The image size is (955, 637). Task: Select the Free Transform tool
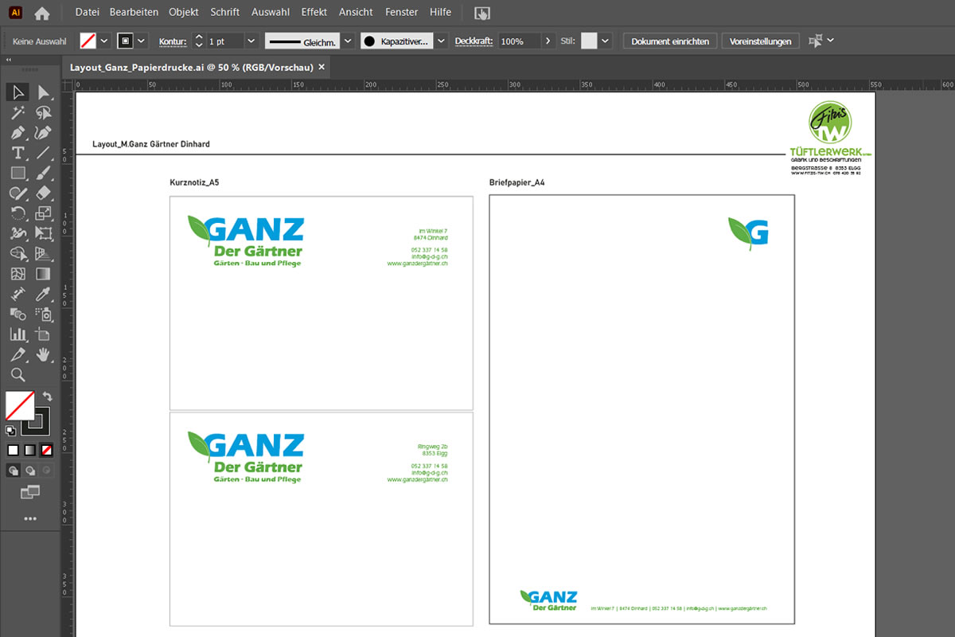(x=43, y=233)
